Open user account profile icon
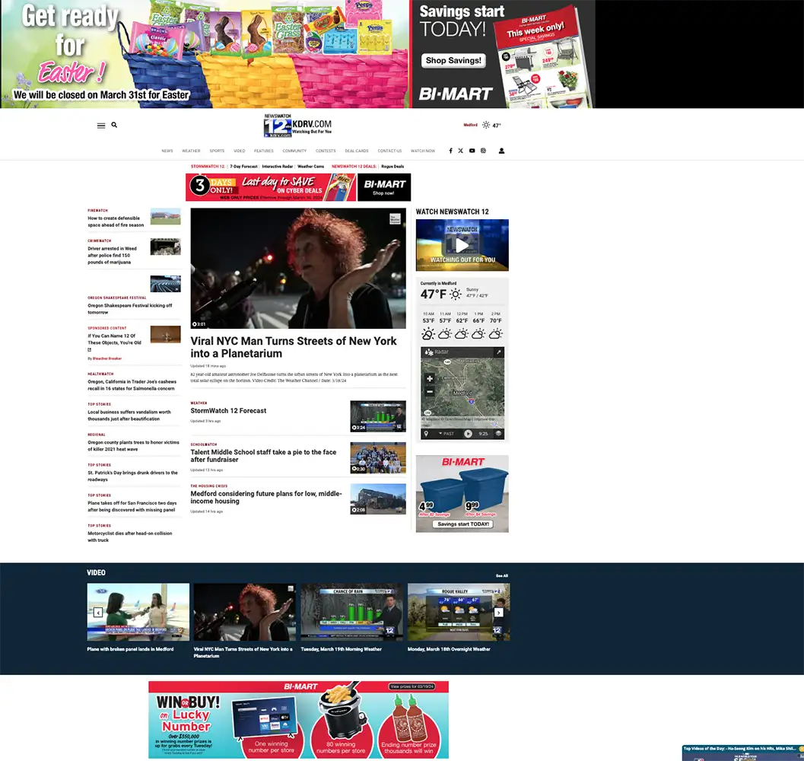Screen dimensions: 804x761 click(x=501, y=151)
